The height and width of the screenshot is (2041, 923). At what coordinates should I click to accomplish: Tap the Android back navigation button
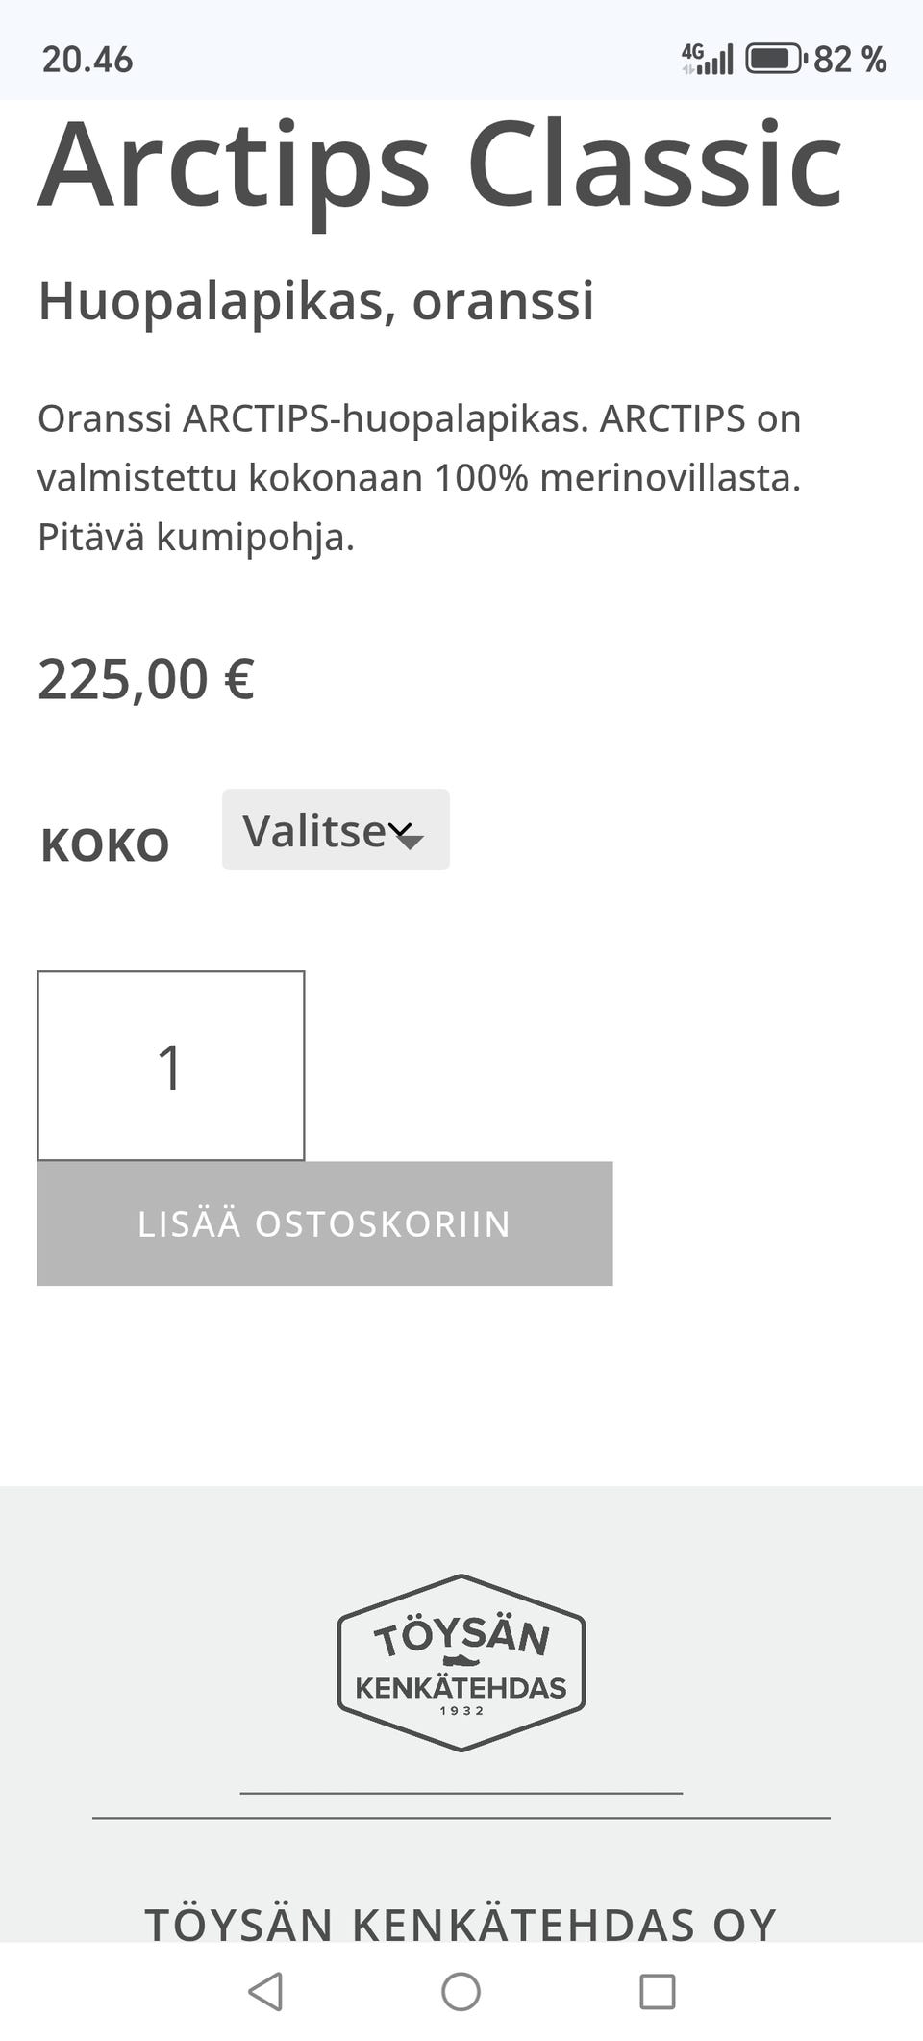pos(265,1991)
